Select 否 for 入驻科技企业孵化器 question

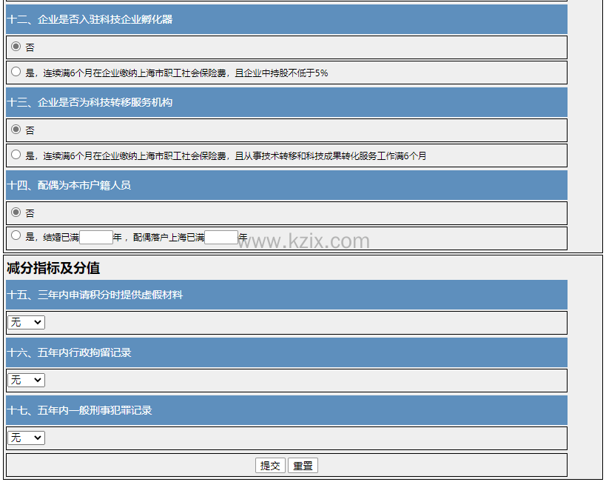pyautogui.click(x=16, y=47)
